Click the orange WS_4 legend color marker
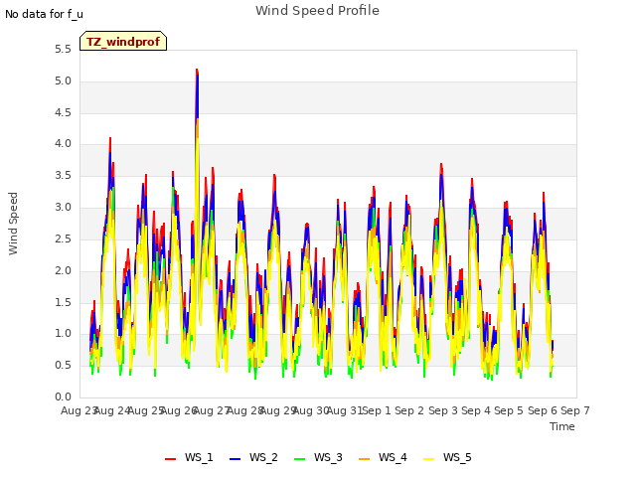The width and height of the screenshot is (636, 477). (x=364, y=459)
